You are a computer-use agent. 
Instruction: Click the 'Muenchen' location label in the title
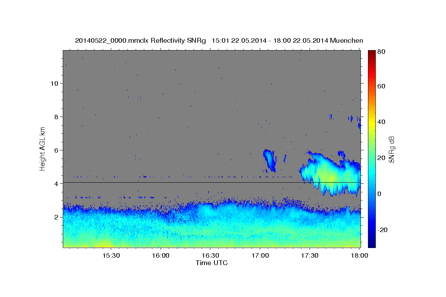click(x=346, y=40)
